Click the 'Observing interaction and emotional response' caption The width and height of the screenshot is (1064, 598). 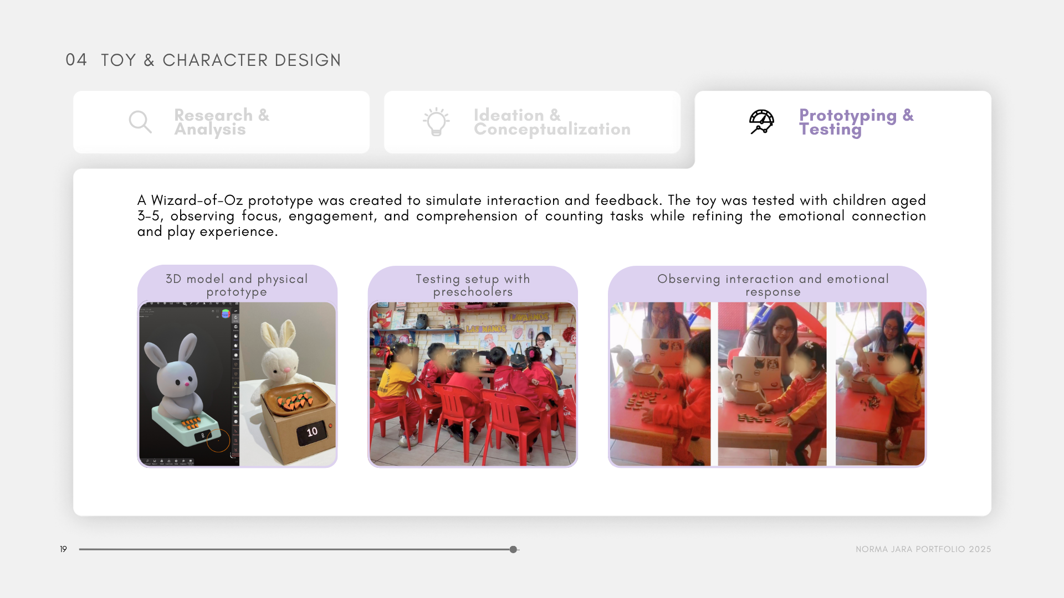point(773,285)
